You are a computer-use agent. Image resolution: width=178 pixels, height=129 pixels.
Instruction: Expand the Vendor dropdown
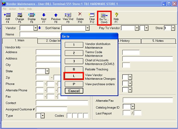tap(35, 28)
